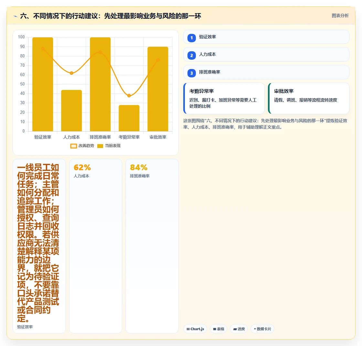362x346 pixels.
Task: Click the 62% 人力成本 stat card
Action: pos(96,246)
